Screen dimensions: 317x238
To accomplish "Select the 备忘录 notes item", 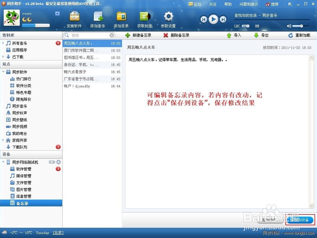I will [x=31, y=203].
